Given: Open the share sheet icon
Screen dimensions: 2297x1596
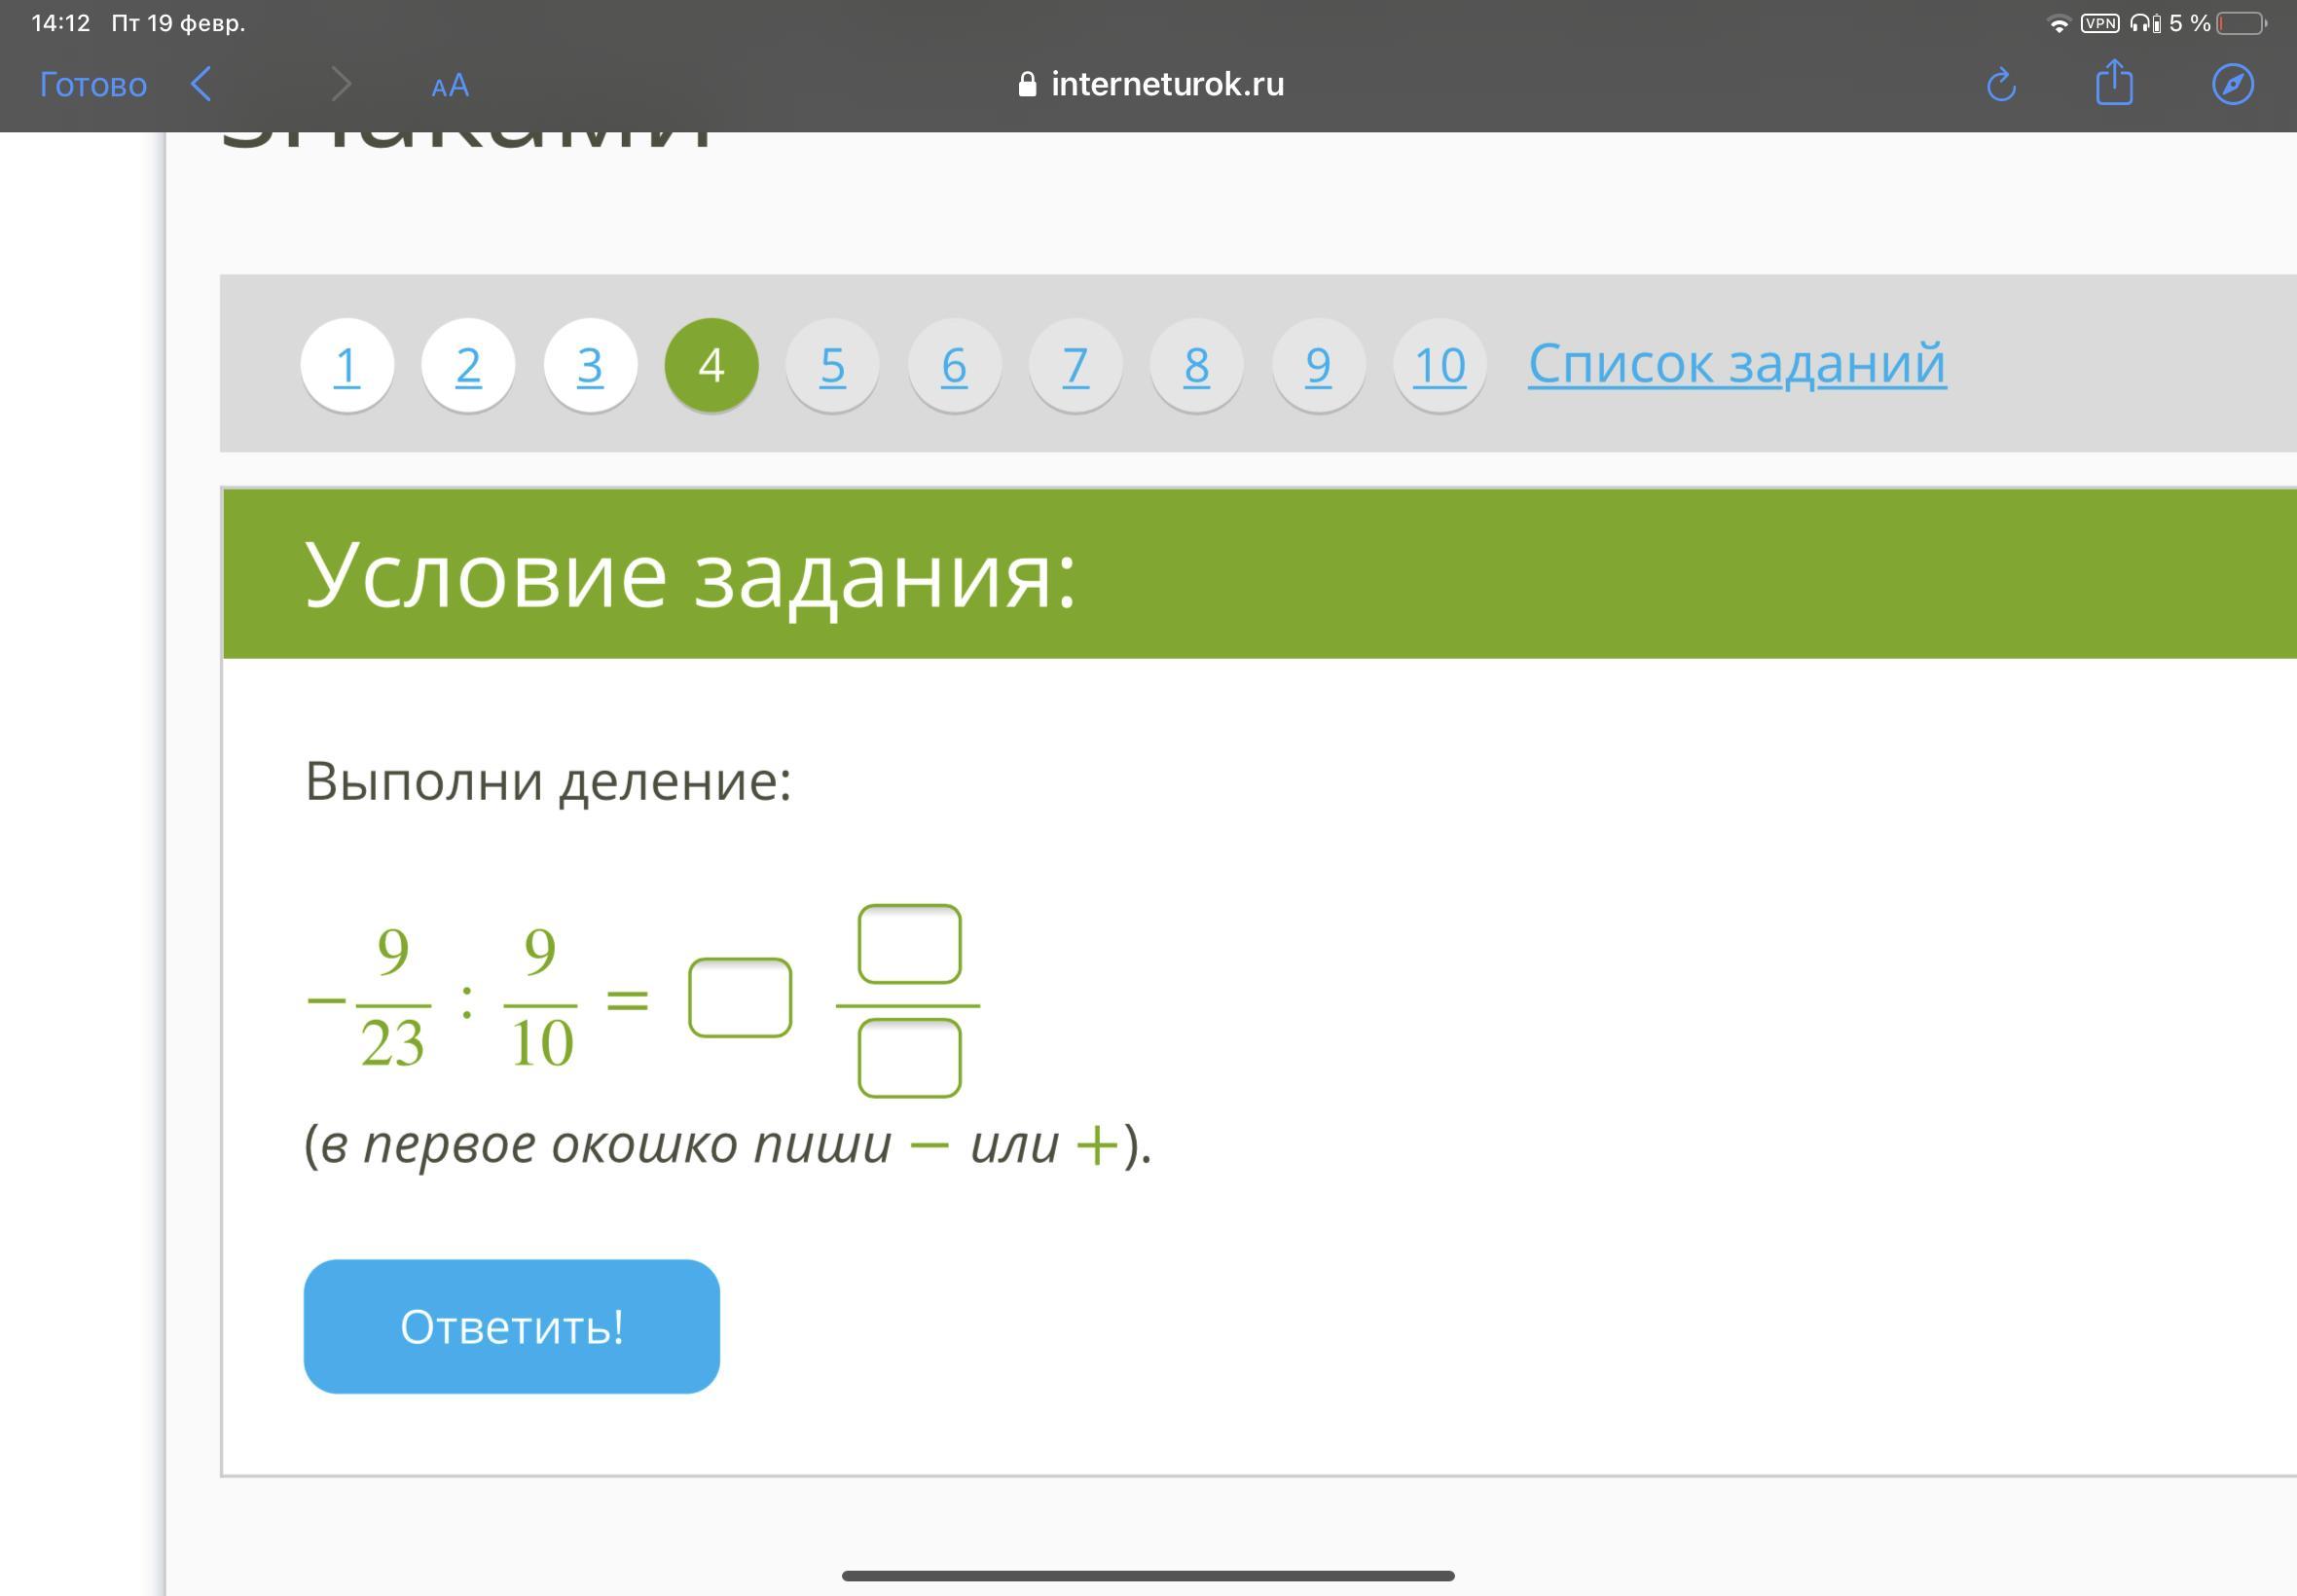Looking at the screenshot, I should point(2114,83).
